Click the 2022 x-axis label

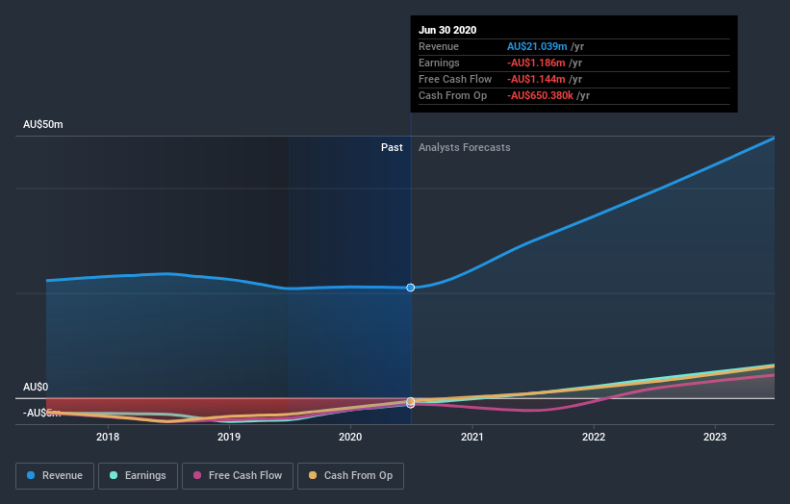pos(594,437)
